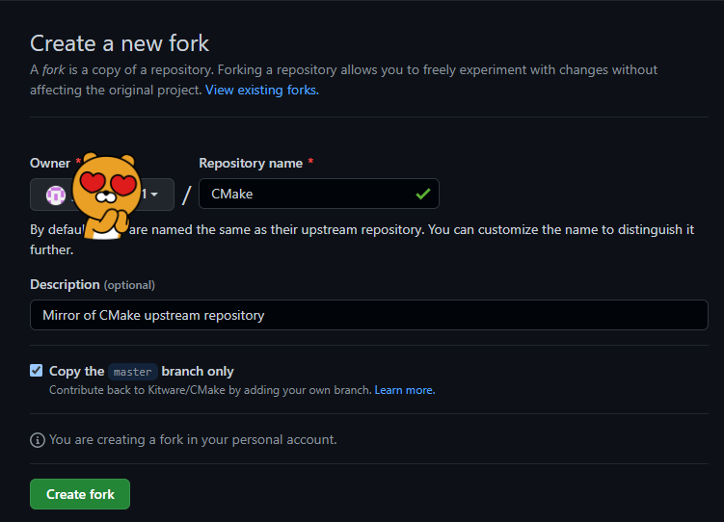Click the green checkmark in repository name
This screenshot has width=724, height=522.
point(423,194)
